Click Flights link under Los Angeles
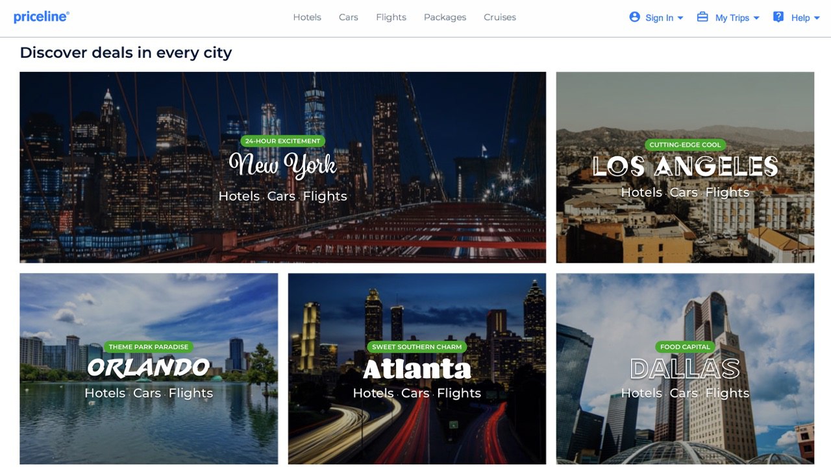 [727, 192]
